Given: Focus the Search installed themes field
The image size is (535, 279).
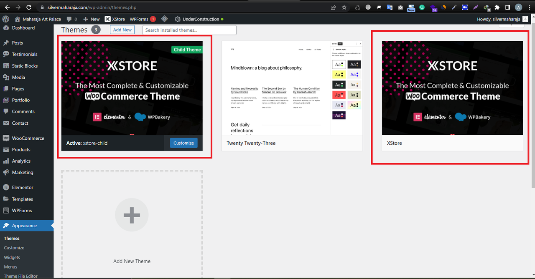Looking at the screenshot, I should (x=189, y=30).
